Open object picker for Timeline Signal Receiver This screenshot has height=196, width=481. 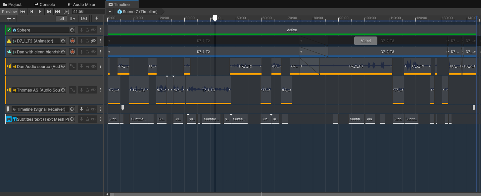(x=72, y=109)
